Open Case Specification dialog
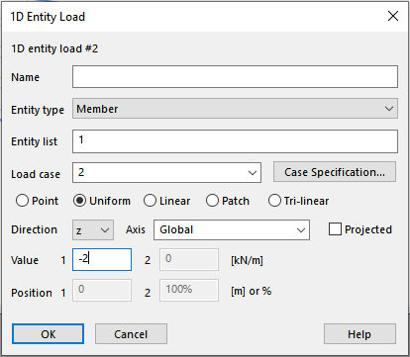 coord(335,172)
